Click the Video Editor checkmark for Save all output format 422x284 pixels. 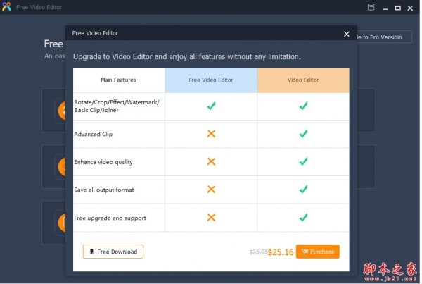[305, 190]
